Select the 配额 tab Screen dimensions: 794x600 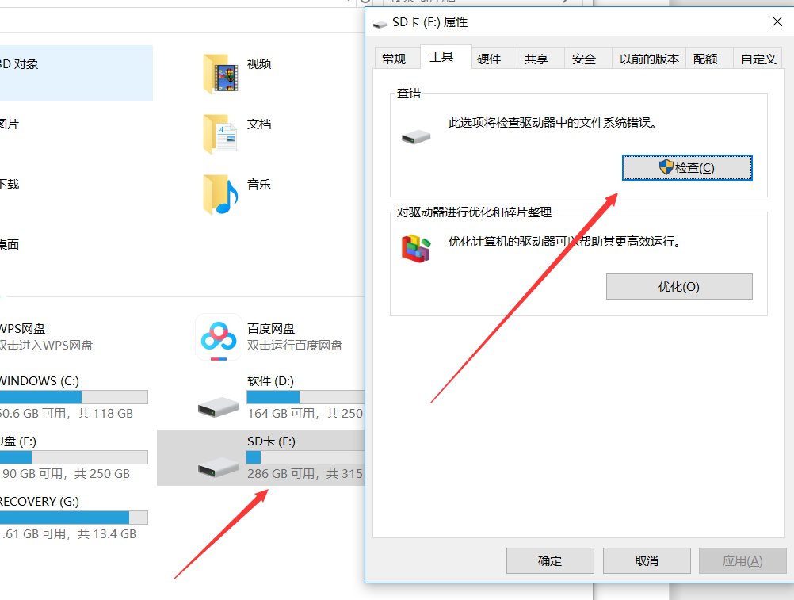[x=706, y=57]
